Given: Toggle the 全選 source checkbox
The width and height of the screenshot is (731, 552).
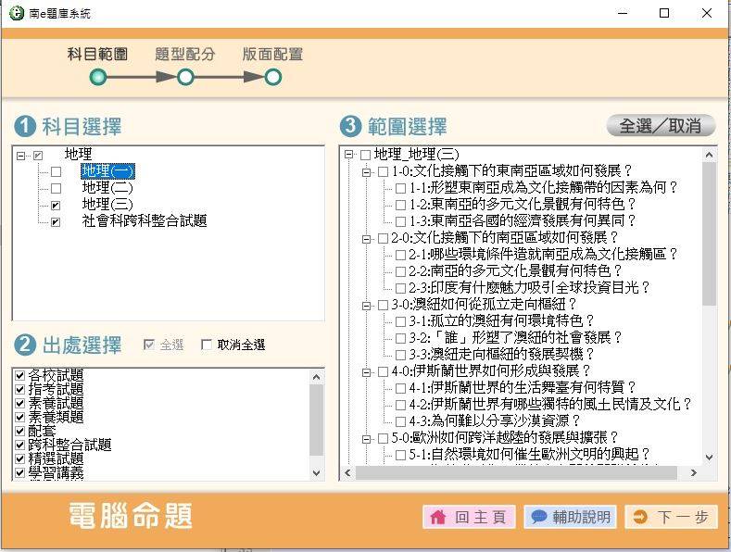Looking at the screenshot, I should click(149, 345).
